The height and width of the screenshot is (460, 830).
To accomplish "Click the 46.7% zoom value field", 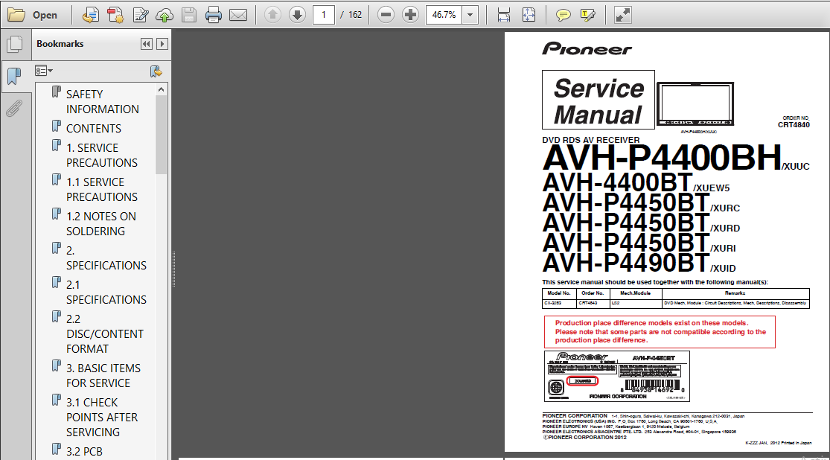I will coord(444,15).
